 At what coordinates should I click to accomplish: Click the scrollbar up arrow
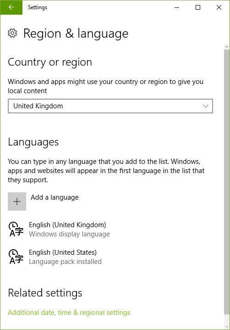[226, 47]
